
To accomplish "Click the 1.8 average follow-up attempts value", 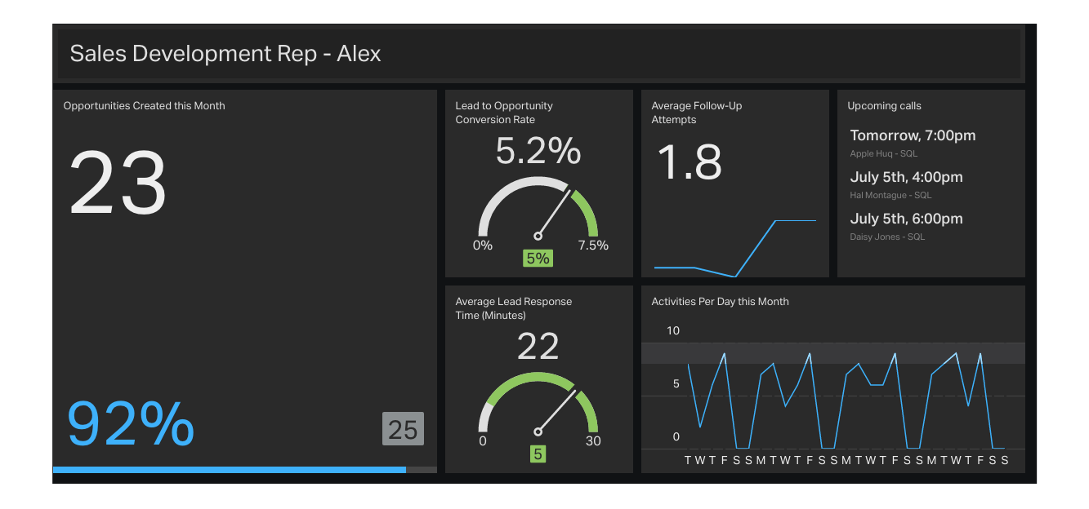I will tap(690, 162).
